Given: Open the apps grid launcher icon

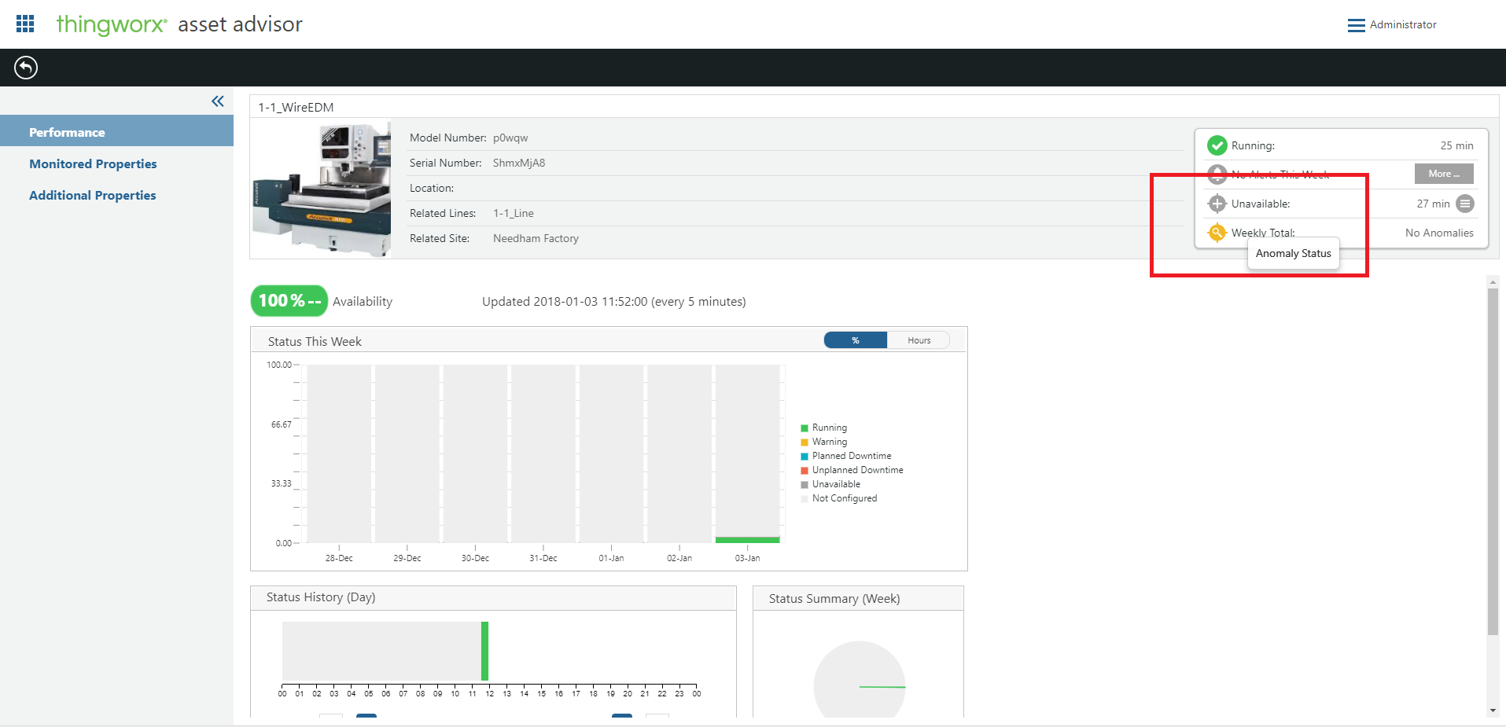Looking at the screenshot, I should tap(25, 24).
